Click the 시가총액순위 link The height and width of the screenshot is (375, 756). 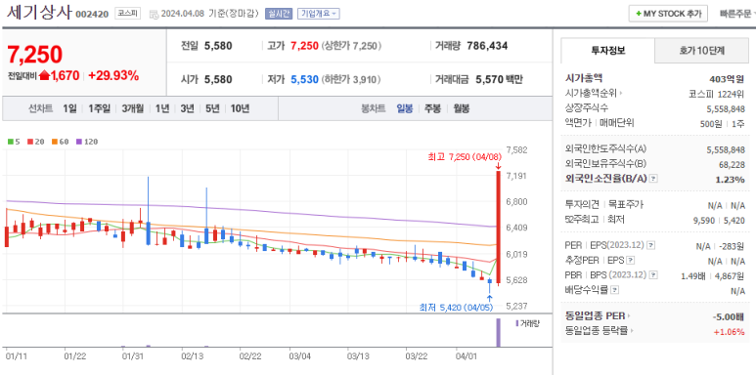tap(591, 94)
